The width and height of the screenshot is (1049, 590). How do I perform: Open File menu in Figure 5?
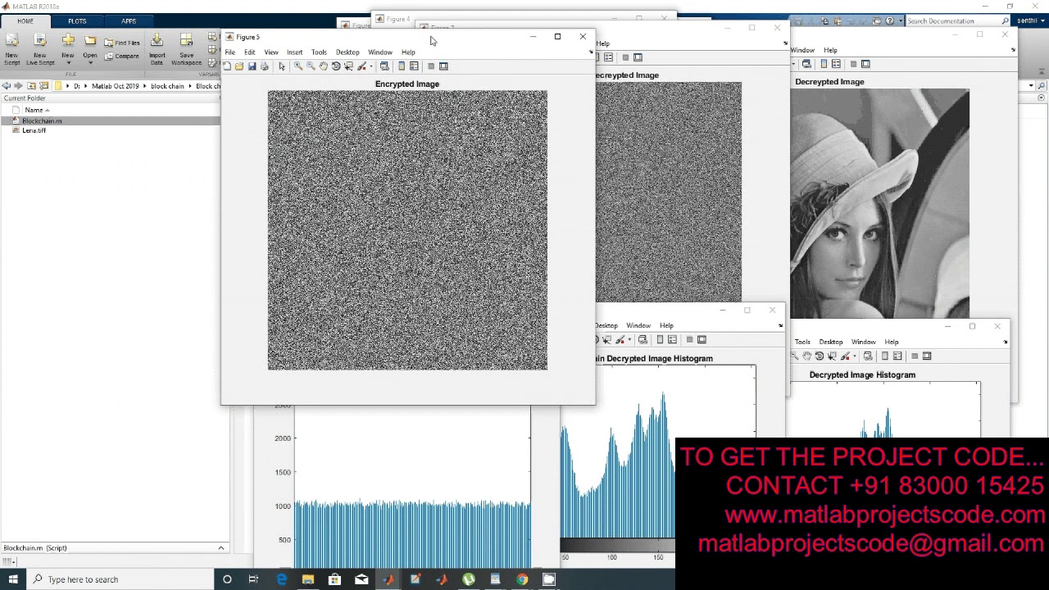click(230, 52)
